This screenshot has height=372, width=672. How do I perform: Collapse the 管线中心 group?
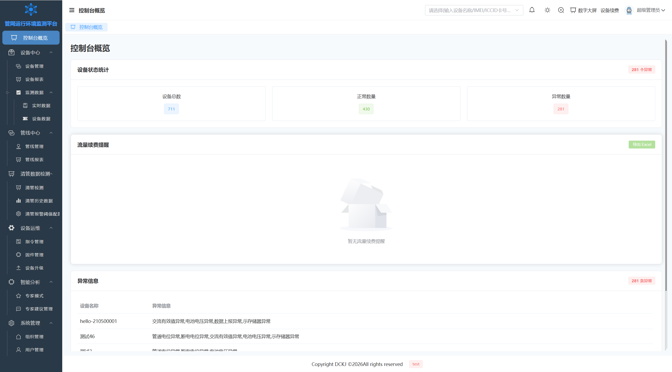31,133
